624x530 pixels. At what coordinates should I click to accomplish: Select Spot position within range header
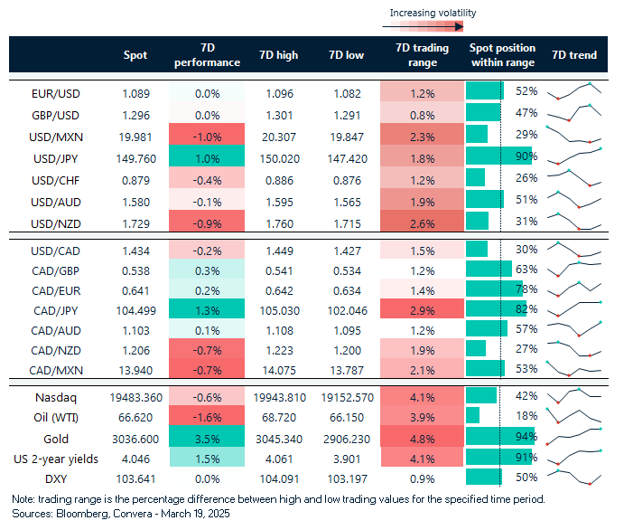point(502,55)
